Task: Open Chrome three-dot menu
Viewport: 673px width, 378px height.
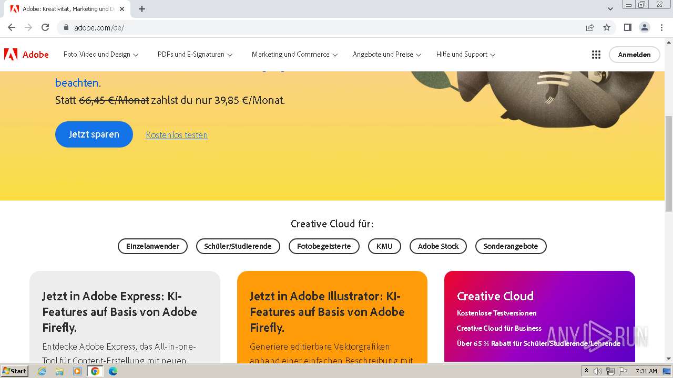Action: (662, 27)
